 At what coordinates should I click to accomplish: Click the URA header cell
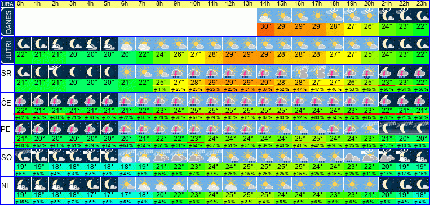(7, 4)
